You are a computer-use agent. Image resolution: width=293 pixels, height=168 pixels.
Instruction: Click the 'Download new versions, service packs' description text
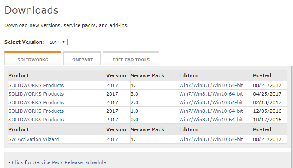click(x=66, y=25)
